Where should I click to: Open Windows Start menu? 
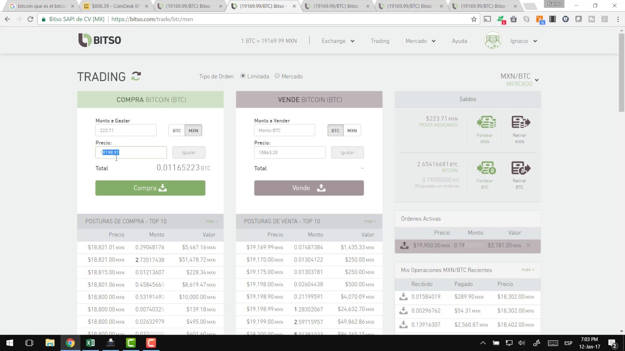[9, 343]
